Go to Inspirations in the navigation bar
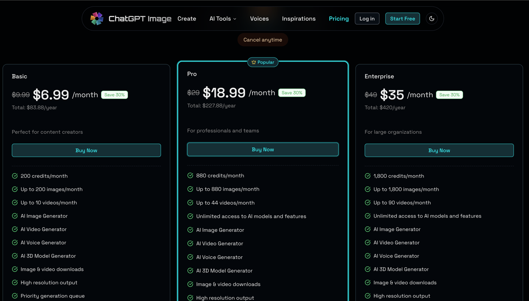This screenshot has width=529, height=301. pyautogui.click(x=299, y=19)
